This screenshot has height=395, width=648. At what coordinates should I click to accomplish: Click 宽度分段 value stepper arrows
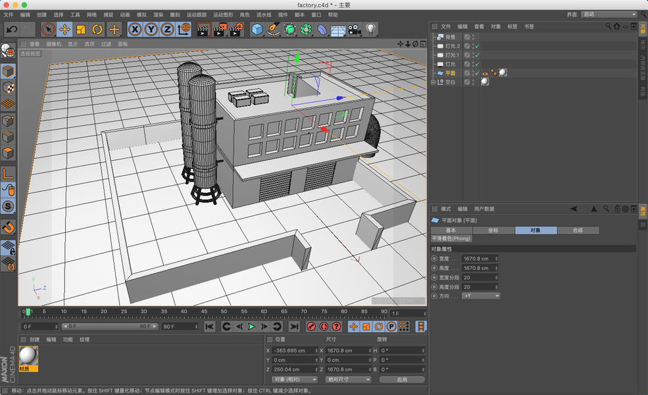(496, 278)
